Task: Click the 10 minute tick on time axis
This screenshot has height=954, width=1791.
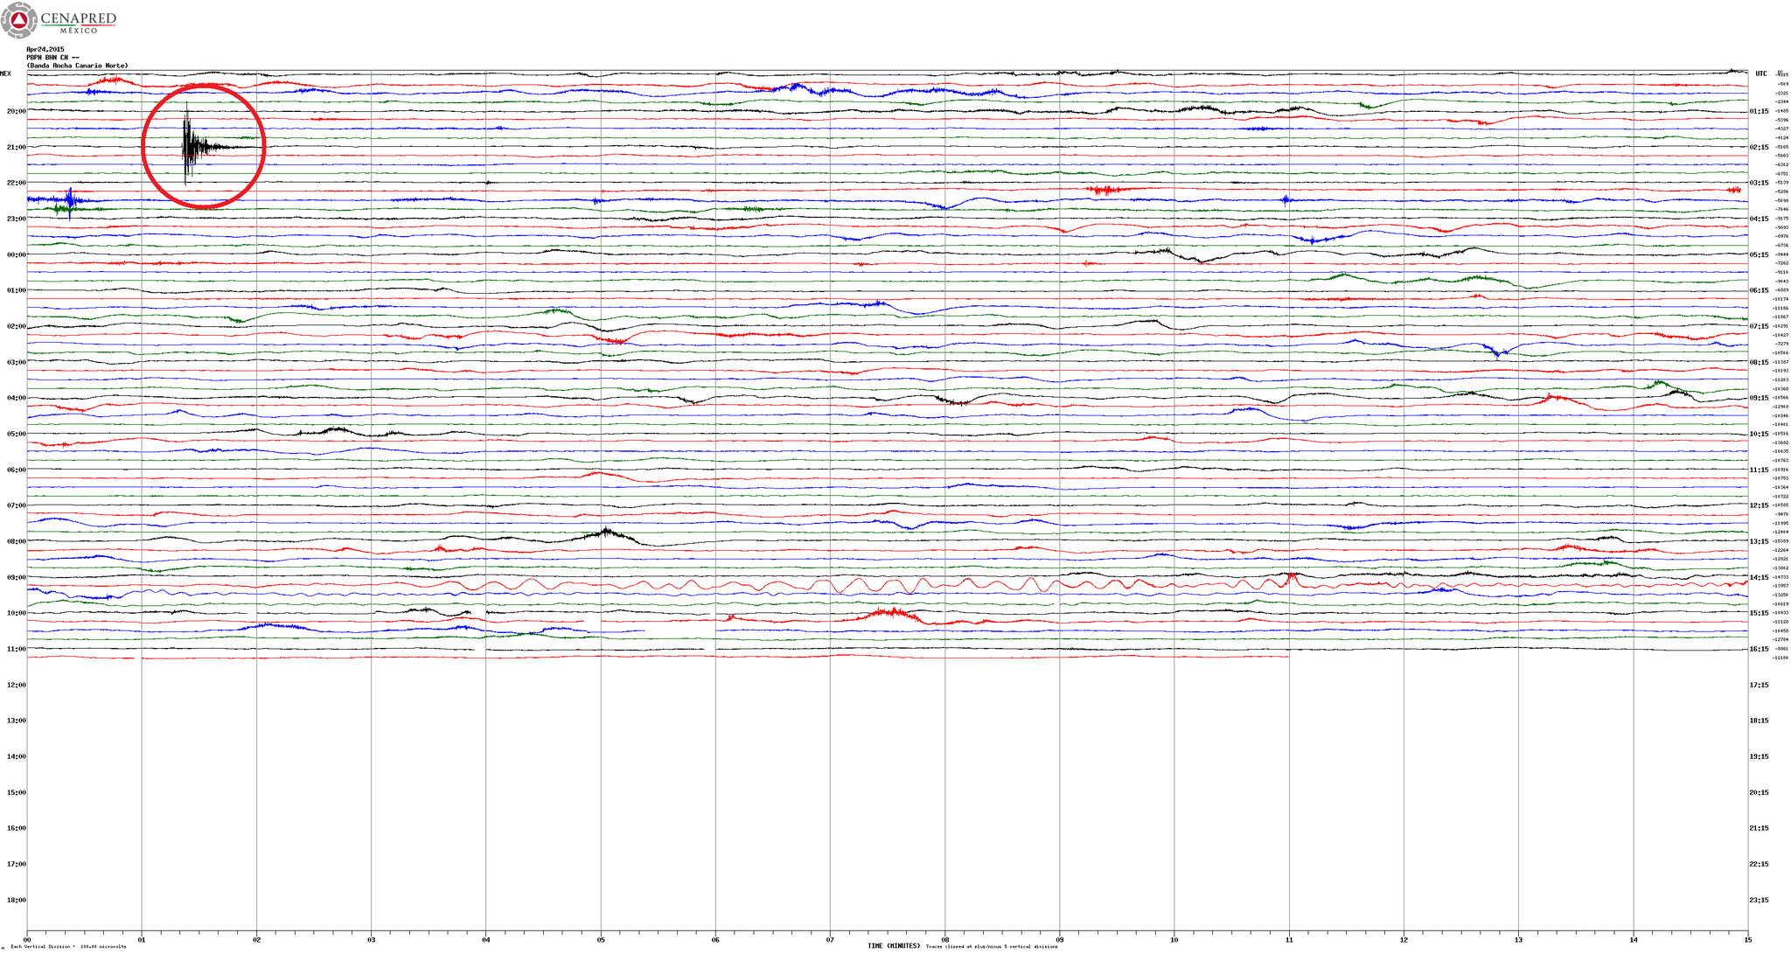Action: coord(1174,940)
